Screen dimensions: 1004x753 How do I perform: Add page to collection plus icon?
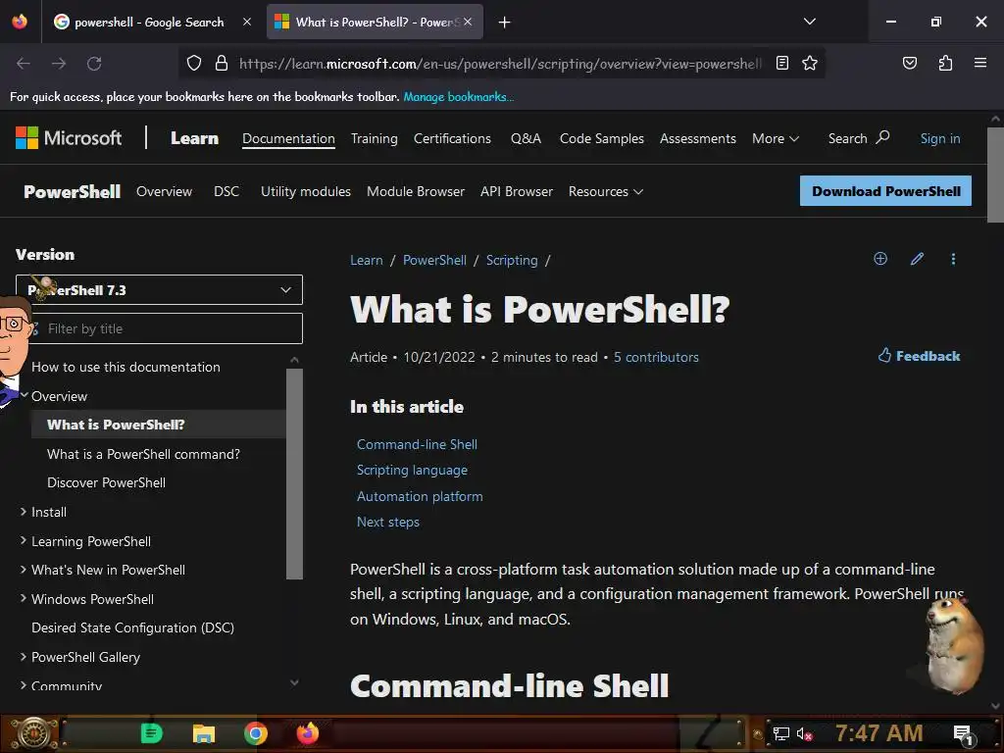pos(880,258)
